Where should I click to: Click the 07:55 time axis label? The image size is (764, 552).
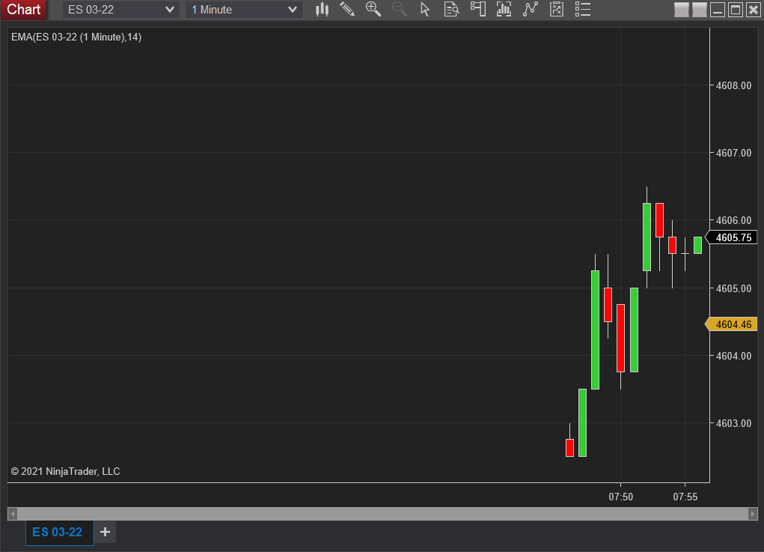[685, 497]
